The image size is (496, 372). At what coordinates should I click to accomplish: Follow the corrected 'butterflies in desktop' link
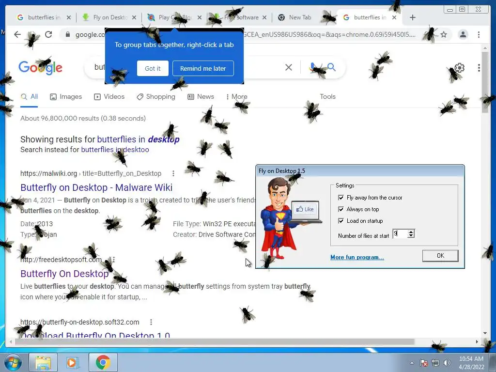138,139
